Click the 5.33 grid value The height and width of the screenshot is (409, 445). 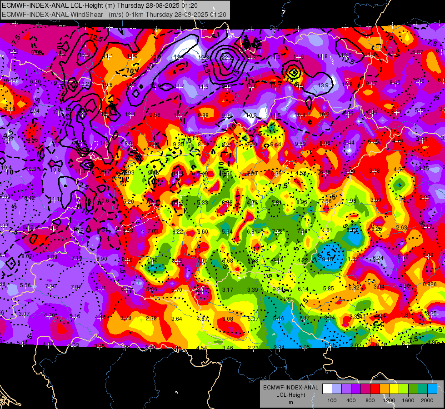[x=202, y=202]
